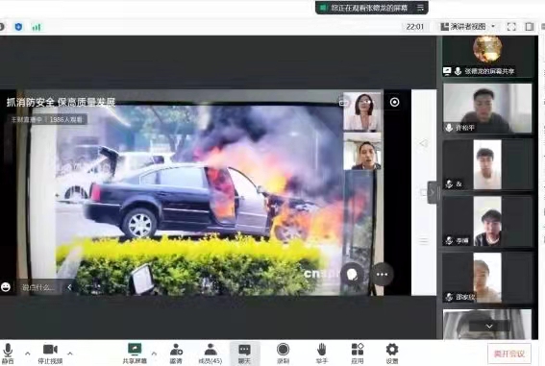
Task: Mute the microphone in the bottom toolbar
Action: pos(8,353)
